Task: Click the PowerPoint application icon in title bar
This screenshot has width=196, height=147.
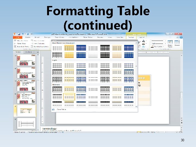Action: tap(15, 34)
